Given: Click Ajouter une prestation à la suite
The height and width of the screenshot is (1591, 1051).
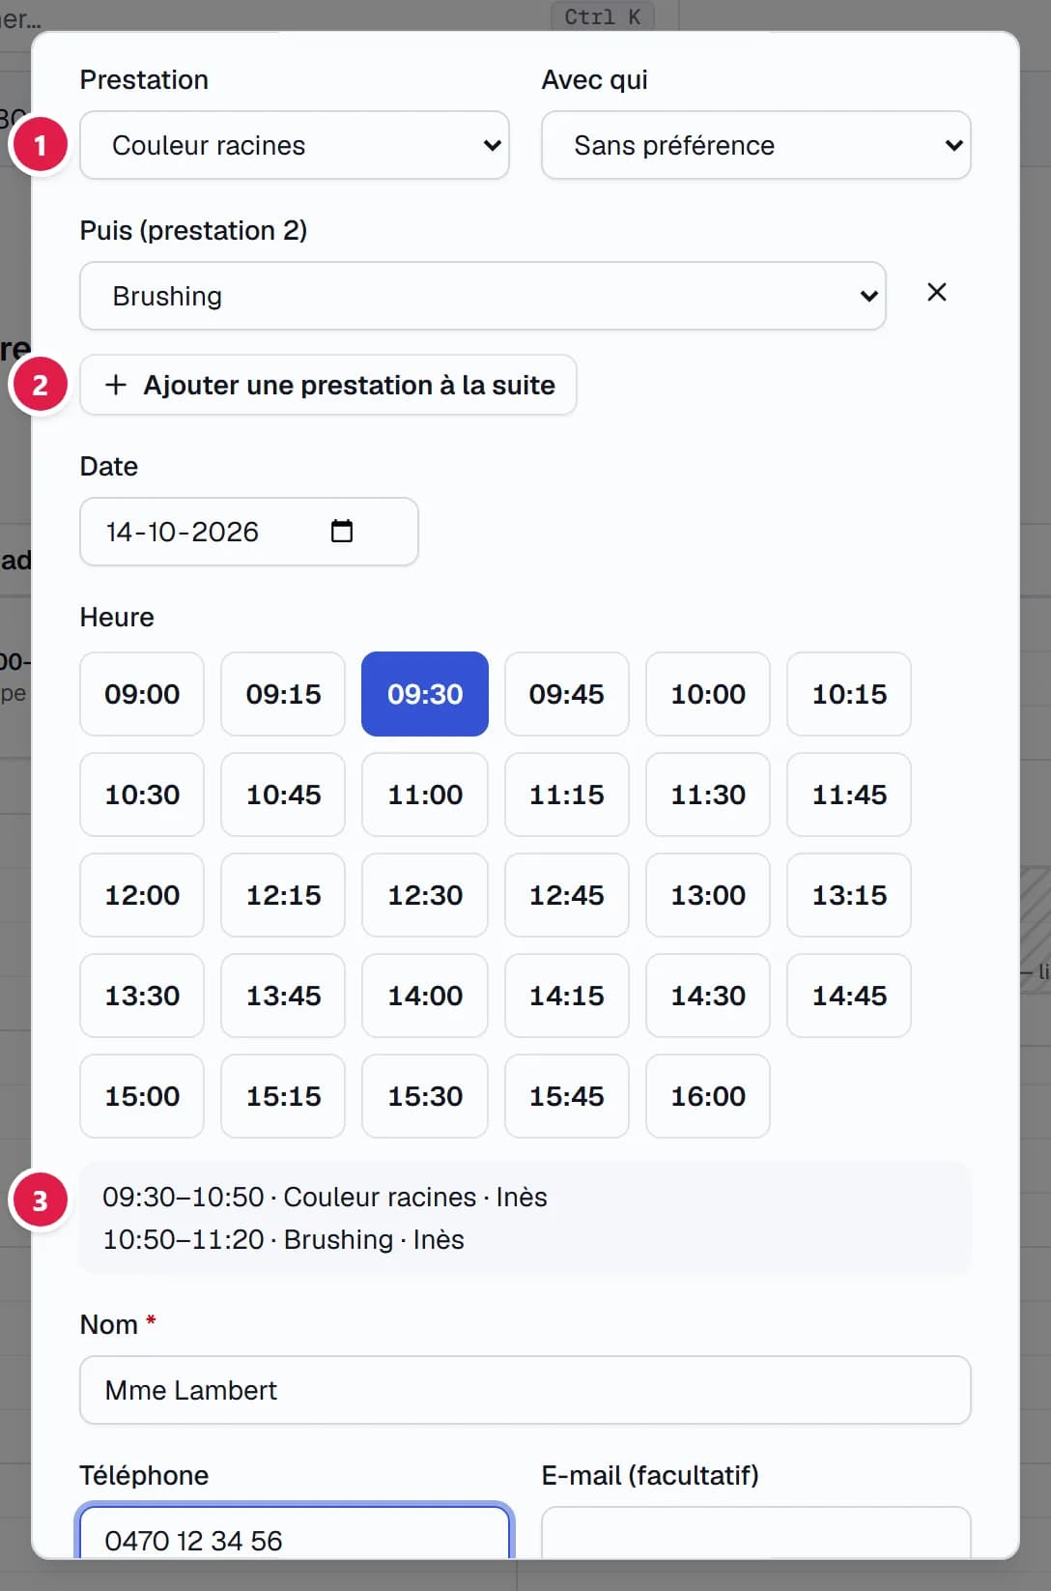Looking at the screenshot, I should [328, 385].
